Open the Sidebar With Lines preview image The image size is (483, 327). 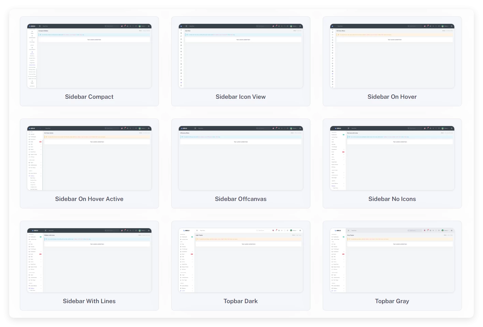[x=89, y=261]
